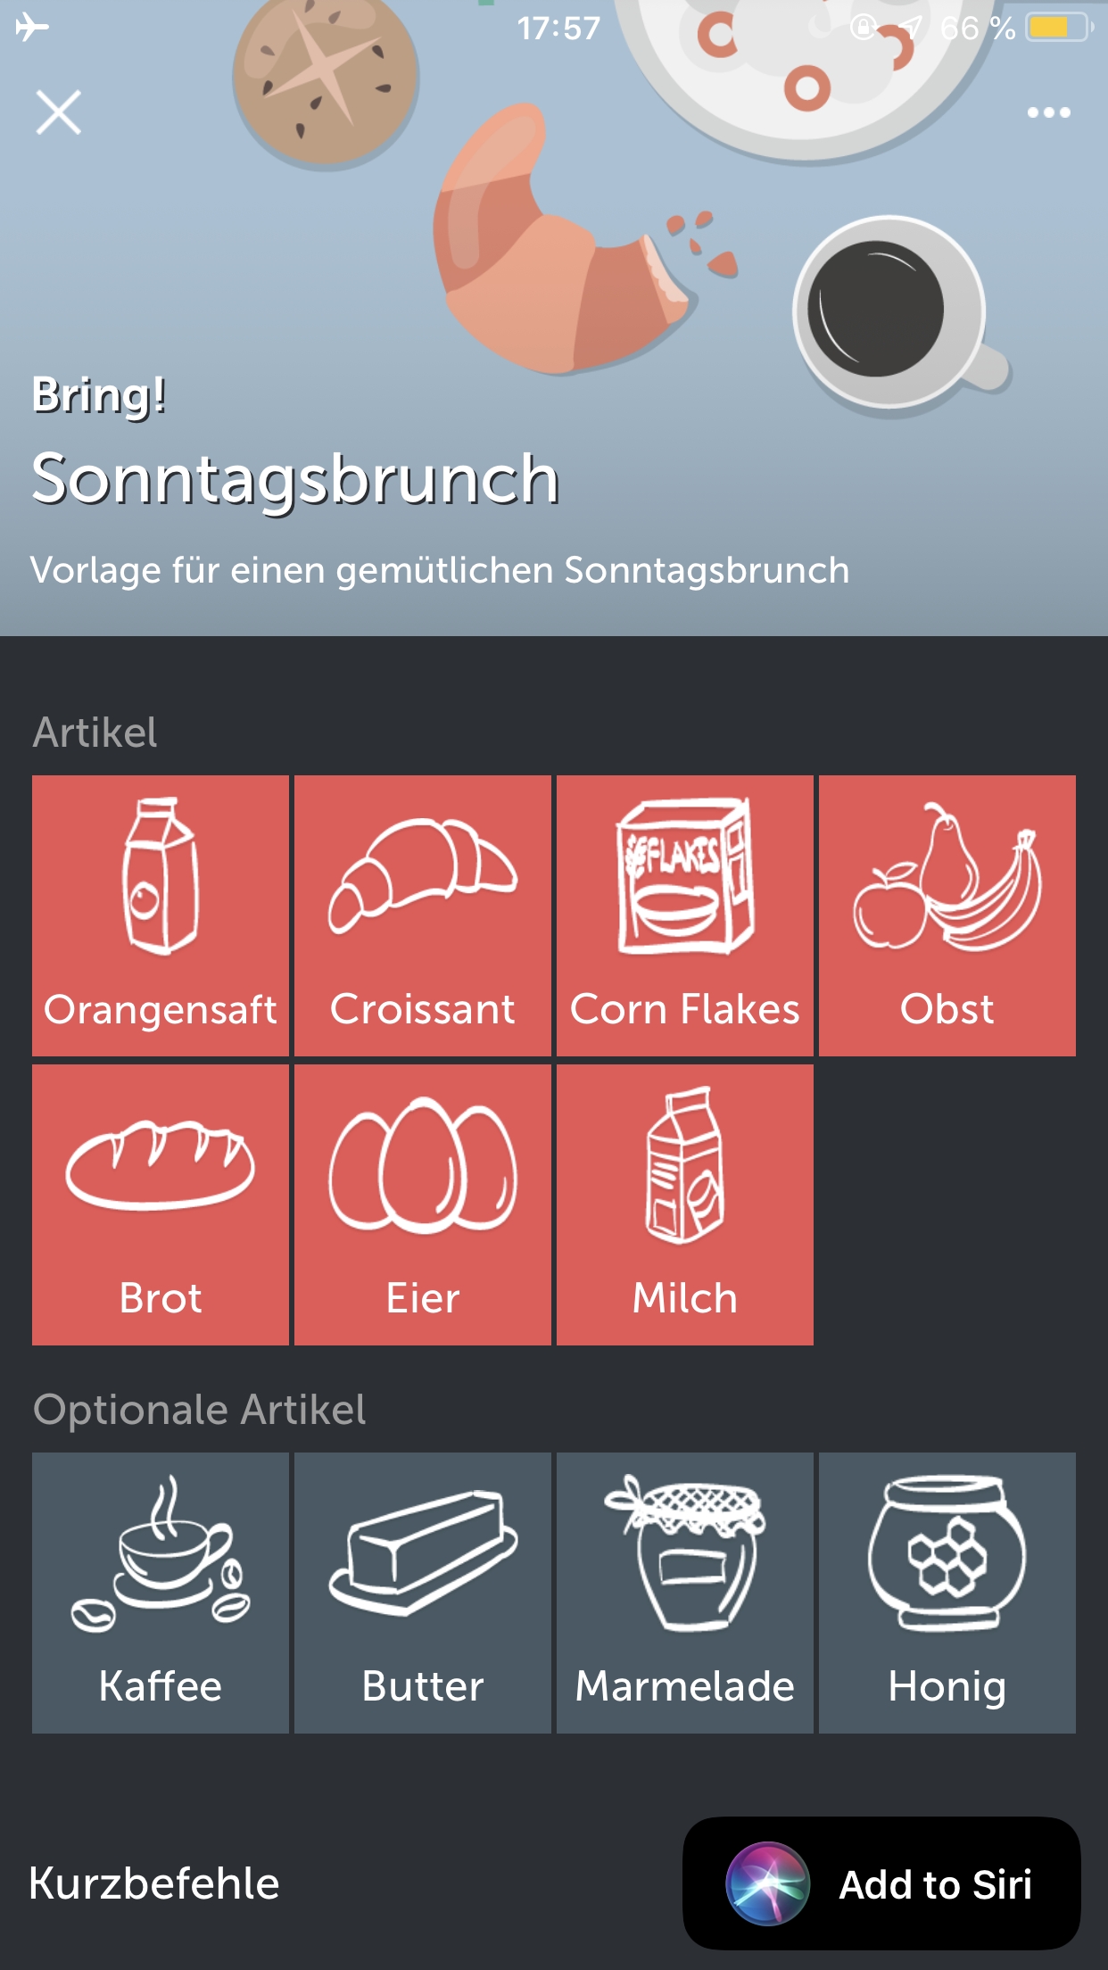The image size is (1108, 1970).
Task: Tap the battery indicator in status bar
Action: tap(1058, 29)
